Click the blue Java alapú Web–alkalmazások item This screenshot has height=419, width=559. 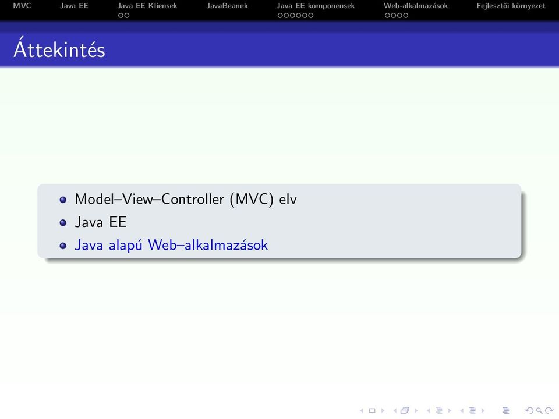[171, 245]
